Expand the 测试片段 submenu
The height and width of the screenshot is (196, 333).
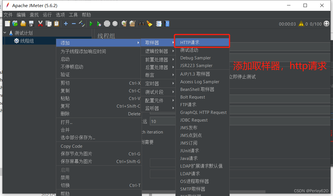pyautogui.click(x=158, y=92)
